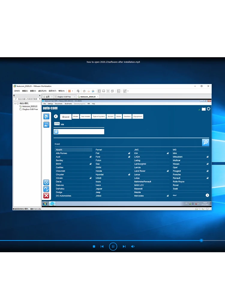Select Ford from brand list
225x301 pixels.
click(113, 157)
